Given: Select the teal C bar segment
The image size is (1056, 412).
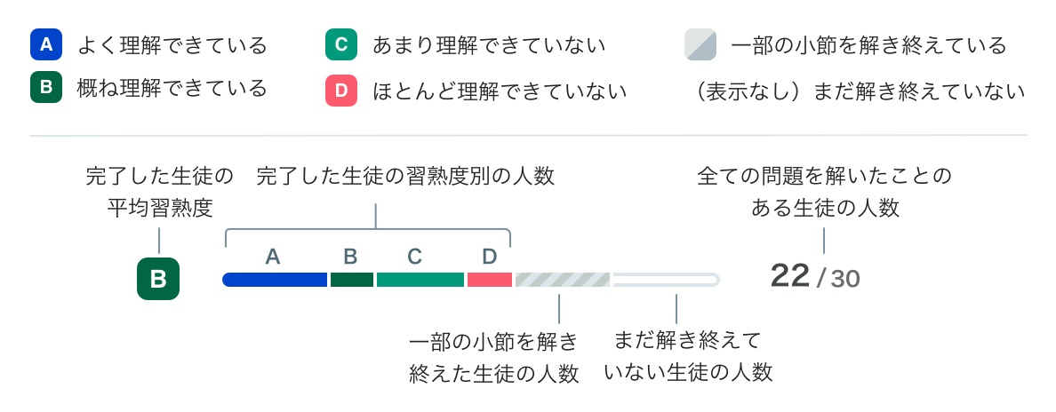Looking at the screenshot, I should coord(420,280).
